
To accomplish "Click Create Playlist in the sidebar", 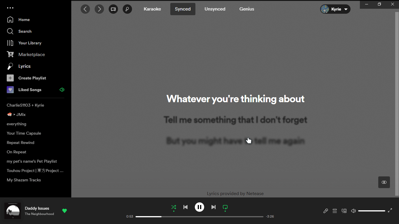I will pos(32,78).
